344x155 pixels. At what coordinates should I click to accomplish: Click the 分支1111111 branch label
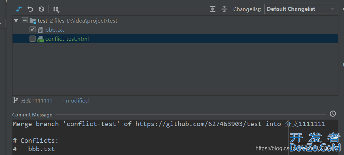tap(37, 101)
